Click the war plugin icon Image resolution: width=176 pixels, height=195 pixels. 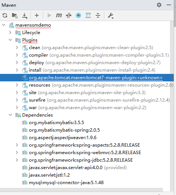(25, 108)
